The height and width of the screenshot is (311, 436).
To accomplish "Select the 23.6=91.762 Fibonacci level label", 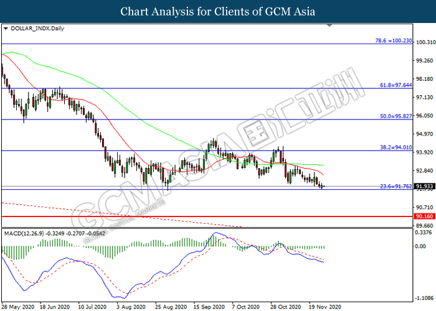I will [x=396, y=186].
